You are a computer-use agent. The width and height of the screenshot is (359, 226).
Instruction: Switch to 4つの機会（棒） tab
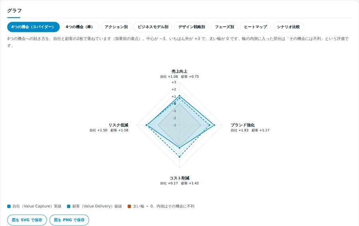point(80,27)
